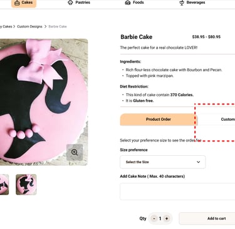
Task: Click the Beverages glass icon
Action: 182,3
